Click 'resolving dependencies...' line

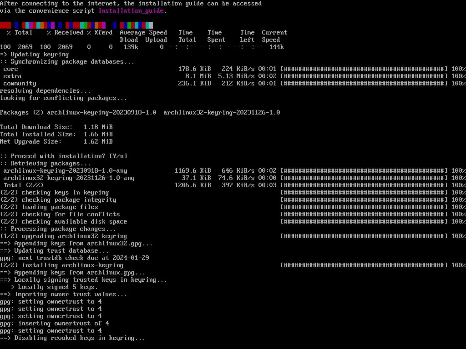click(x=45, y=91)
